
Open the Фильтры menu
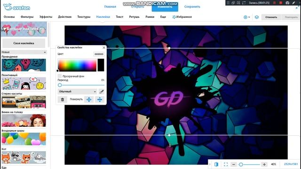(x=27, y=17)
